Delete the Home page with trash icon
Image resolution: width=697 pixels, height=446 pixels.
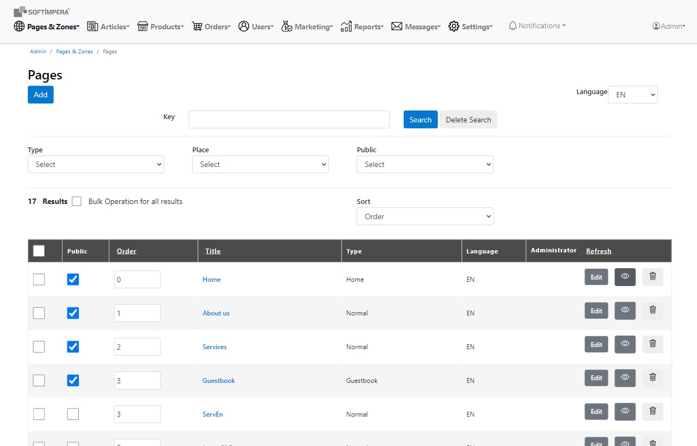coord(653,277)
